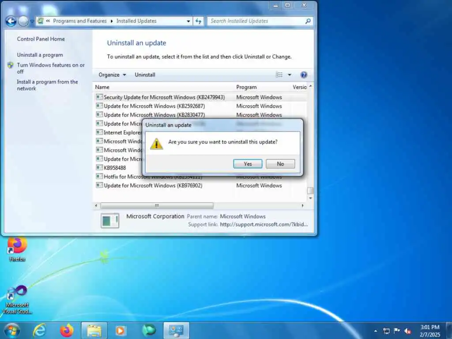Click the horizontal scrollbar left arrow

96,206
